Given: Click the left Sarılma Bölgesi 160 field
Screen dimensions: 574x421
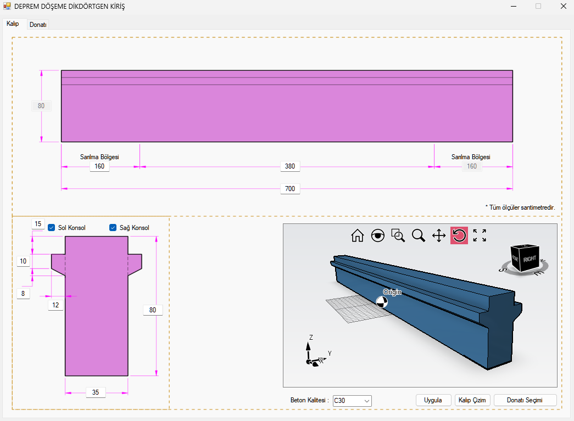Looking at the screenshot, I should pos(99,166).
